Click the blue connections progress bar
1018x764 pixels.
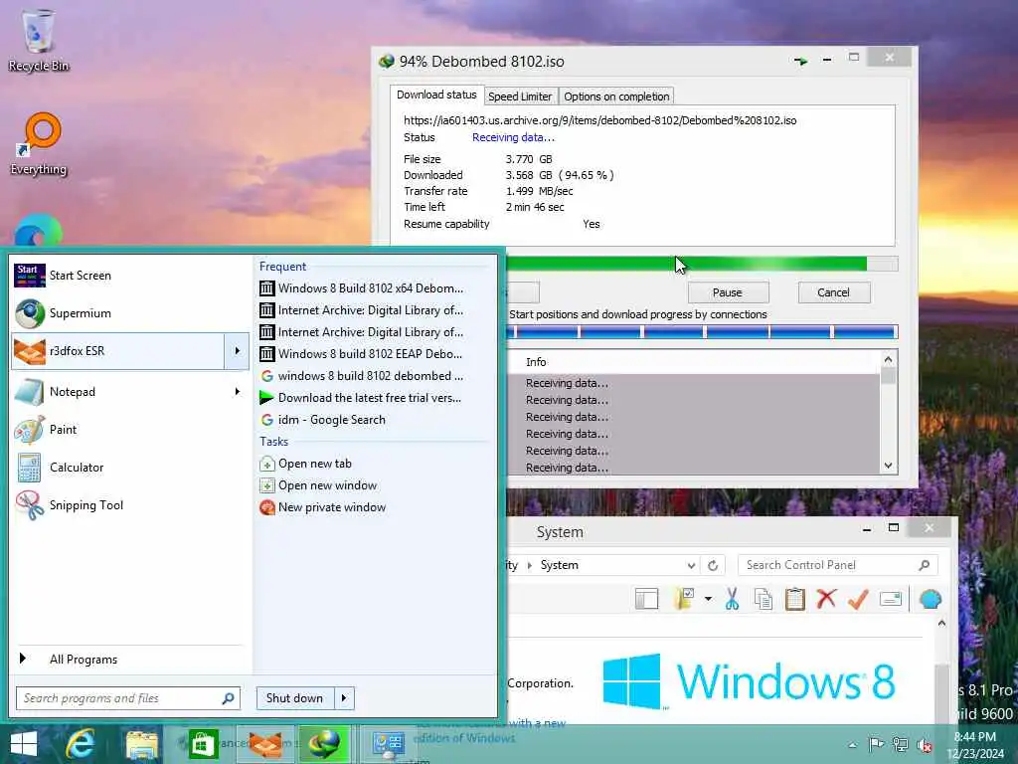coord(702,332)
